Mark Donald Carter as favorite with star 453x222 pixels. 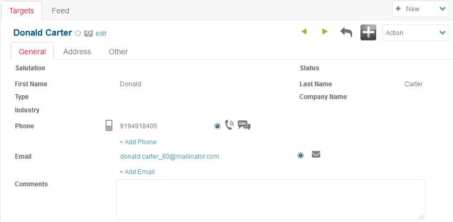tap(78, 33)
